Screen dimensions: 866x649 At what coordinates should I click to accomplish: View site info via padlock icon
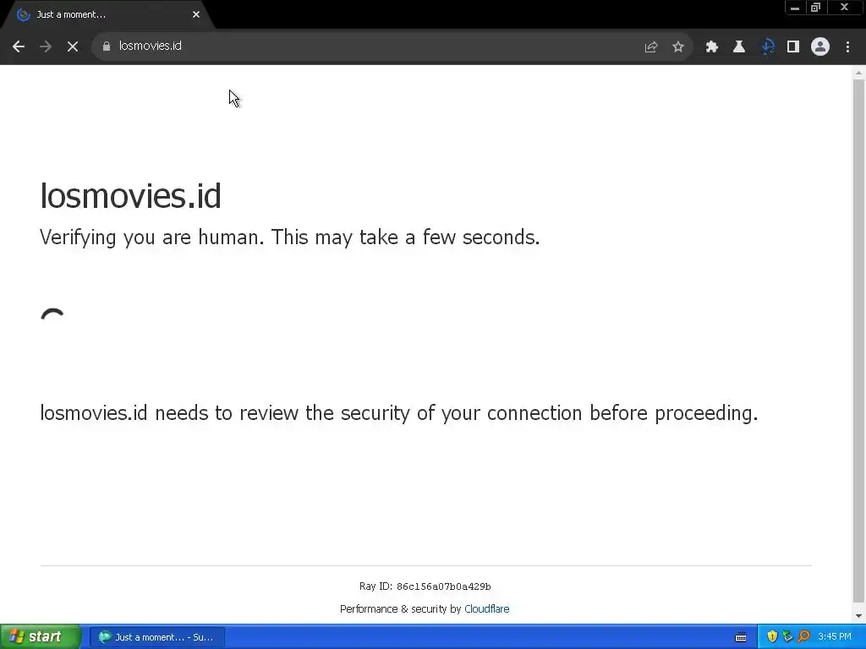click(x=107, y=46)
